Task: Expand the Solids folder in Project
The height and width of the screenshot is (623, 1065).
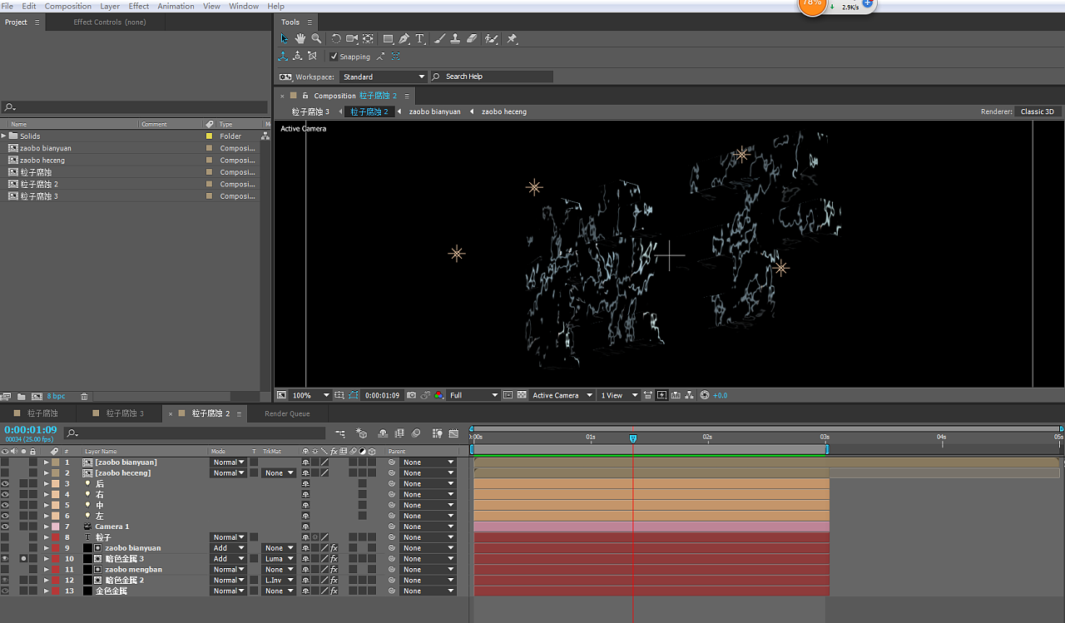Action: [x=4, y=136]
